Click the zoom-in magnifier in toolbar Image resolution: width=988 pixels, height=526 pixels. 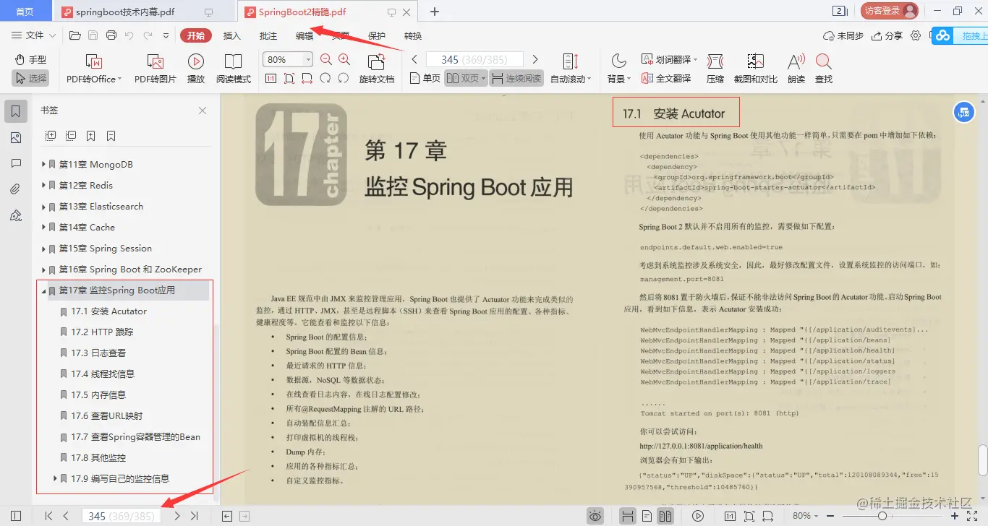click(344, 60)
